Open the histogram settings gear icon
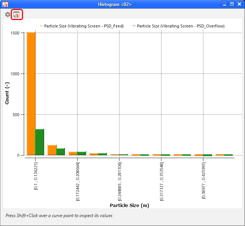The width and height of the screenshot is (245, 226). [8, 14]
